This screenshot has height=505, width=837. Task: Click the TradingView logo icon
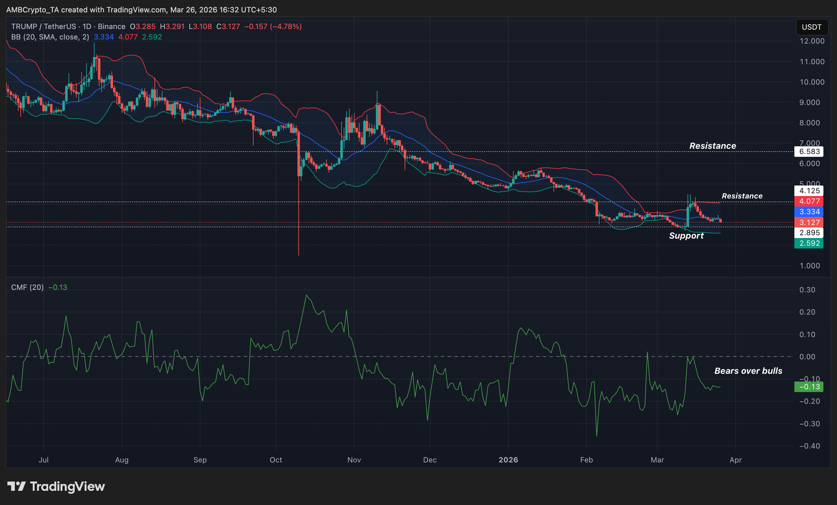[x=16, y=486]
